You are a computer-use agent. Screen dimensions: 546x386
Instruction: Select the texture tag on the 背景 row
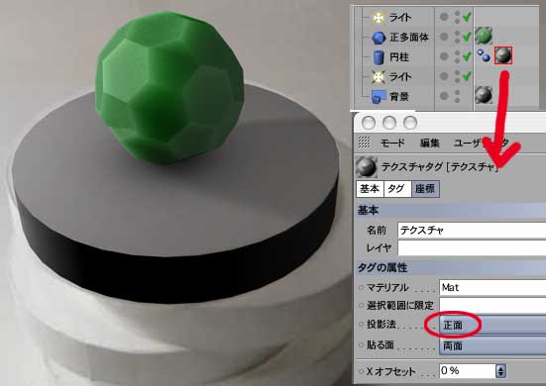tap(484, 95)
